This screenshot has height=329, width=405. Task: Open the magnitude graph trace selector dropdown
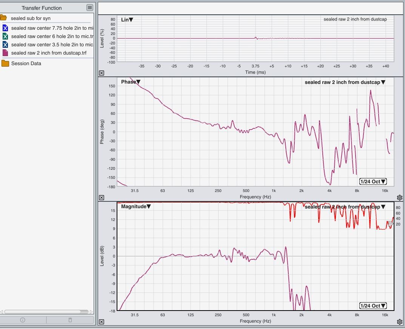345,207
